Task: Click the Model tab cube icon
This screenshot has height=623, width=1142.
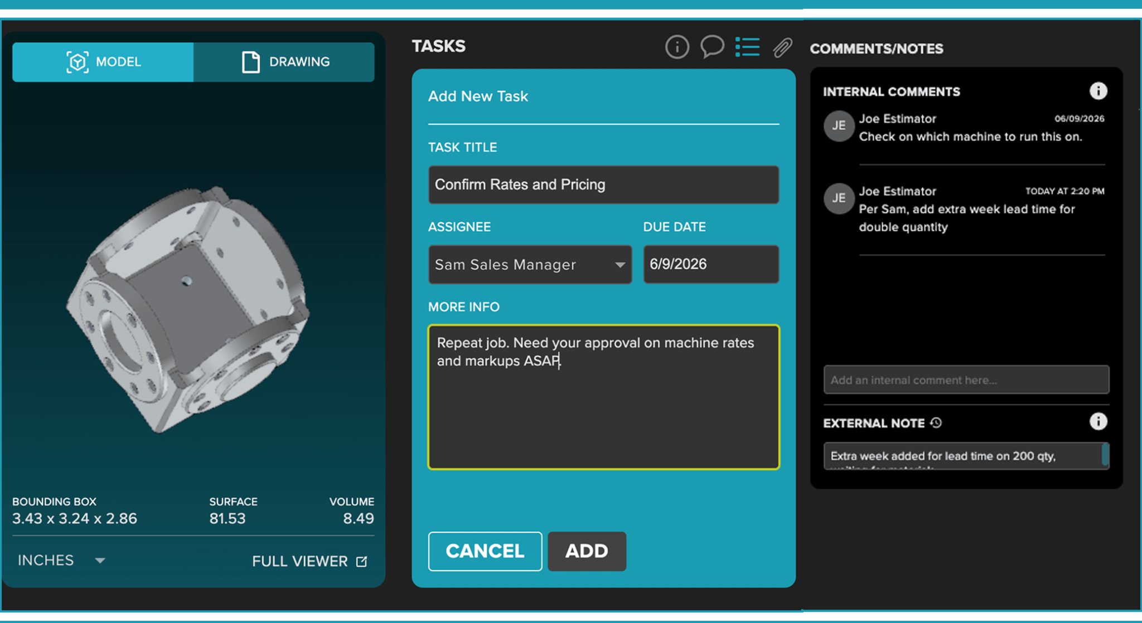Action: [x=78, y=62]
